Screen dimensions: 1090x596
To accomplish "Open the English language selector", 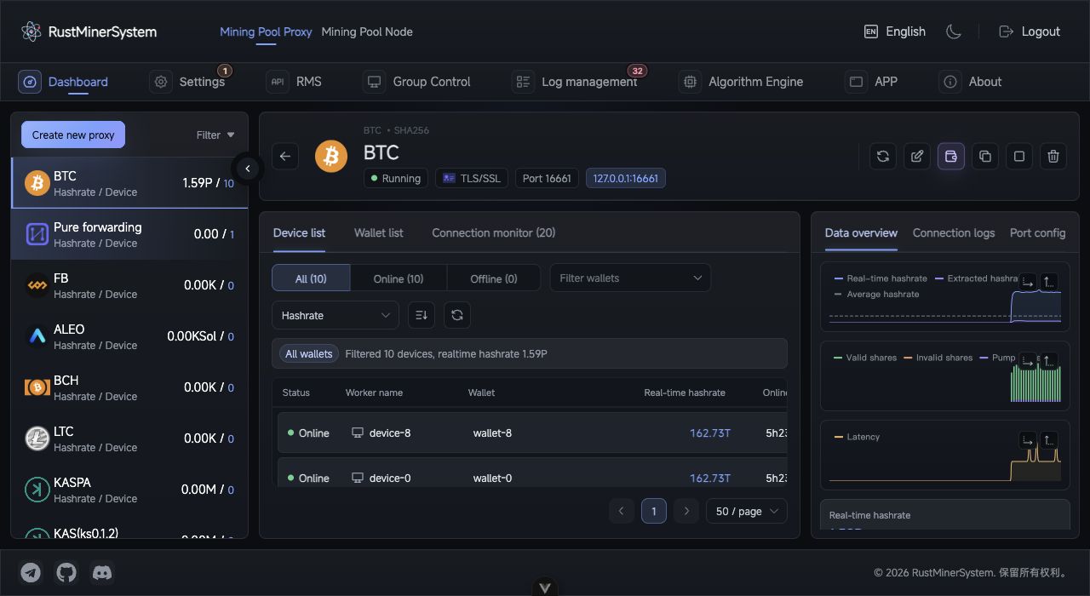I will click(x=895, y=32).
